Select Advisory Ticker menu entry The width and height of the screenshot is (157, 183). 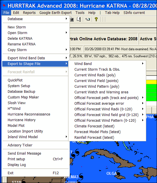point(35,145)
